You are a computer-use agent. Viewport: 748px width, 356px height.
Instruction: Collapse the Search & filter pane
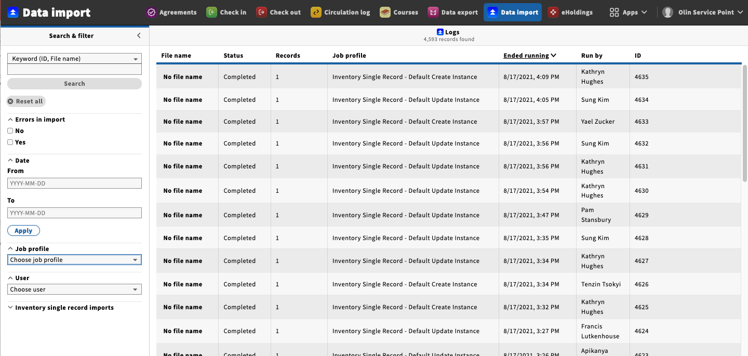(139, 35)
